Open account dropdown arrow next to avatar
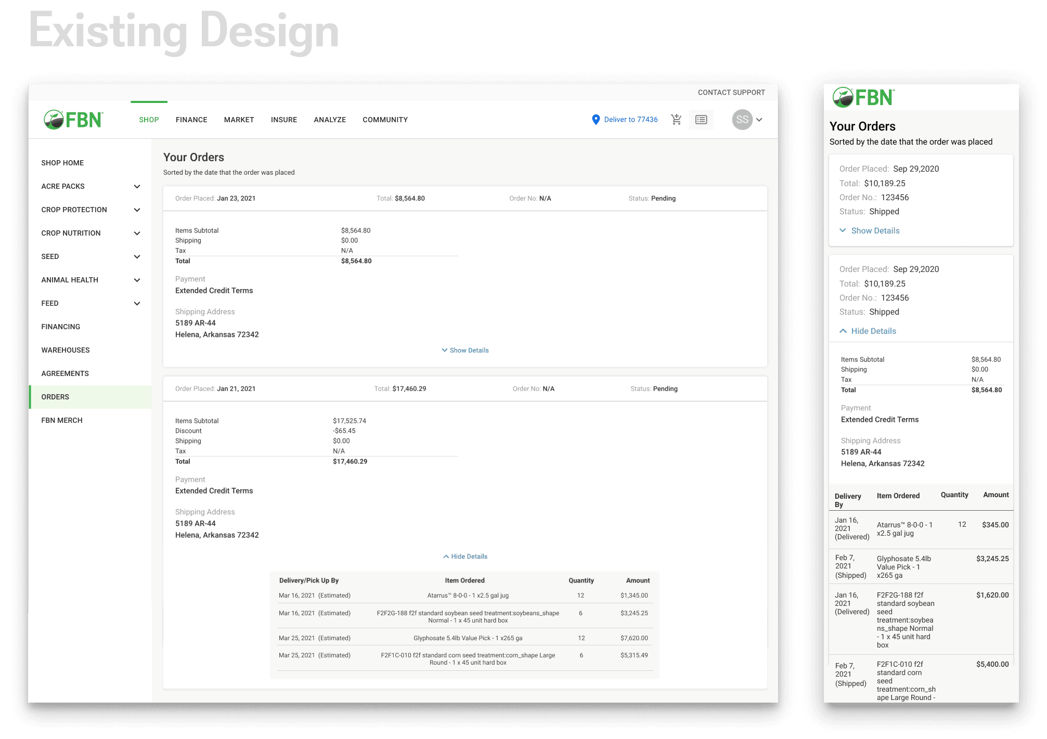 (x=759, y=120)
